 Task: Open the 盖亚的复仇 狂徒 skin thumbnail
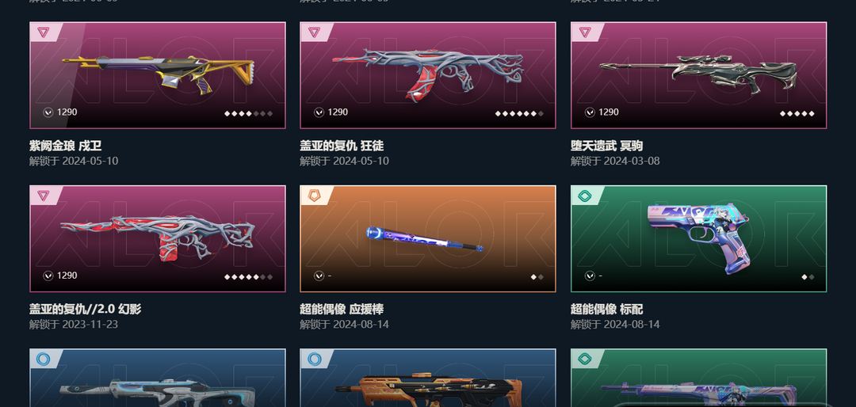tap(428, 75)
